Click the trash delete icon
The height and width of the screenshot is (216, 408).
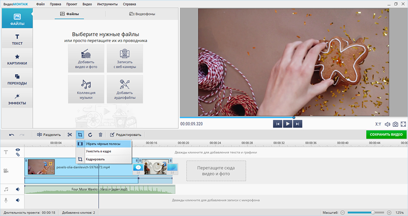pyautogui.click(x=100, y=134)
